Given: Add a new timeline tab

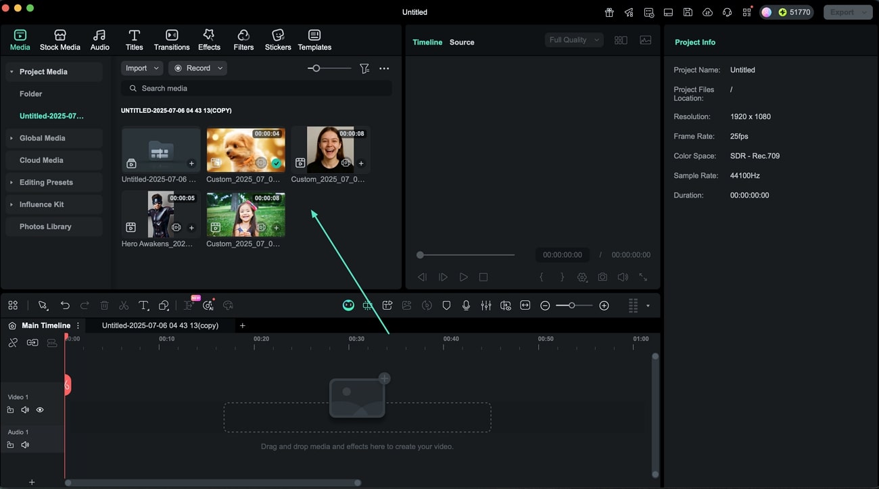Looking at the screenshot, I should (x=243, y=326).
